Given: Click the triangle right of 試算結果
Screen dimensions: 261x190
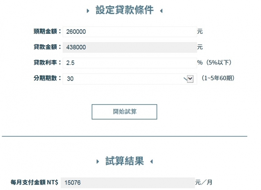Looking at the screenshot, I should click(x=152, y=161).
